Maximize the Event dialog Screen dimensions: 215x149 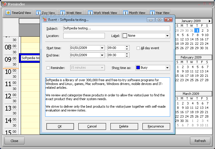coord(159,20)
